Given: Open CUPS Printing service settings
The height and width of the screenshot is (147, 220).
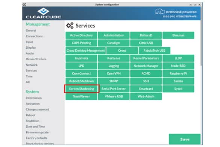Looking at the screenshot, I should click(x=81, y=43).
